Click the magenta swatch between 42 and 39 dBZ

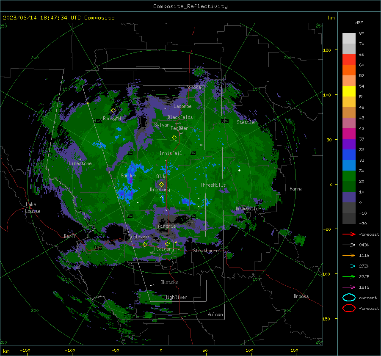click(x=349, y=134)
